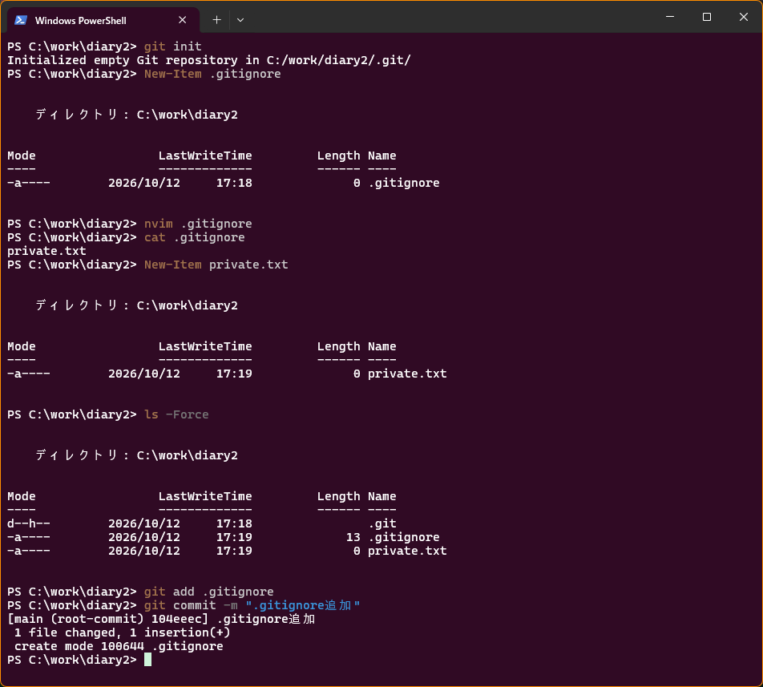Viewport: 763px width, 687px height.
Task: Click the '.git' directory name in listing
Action: point(382,523)
